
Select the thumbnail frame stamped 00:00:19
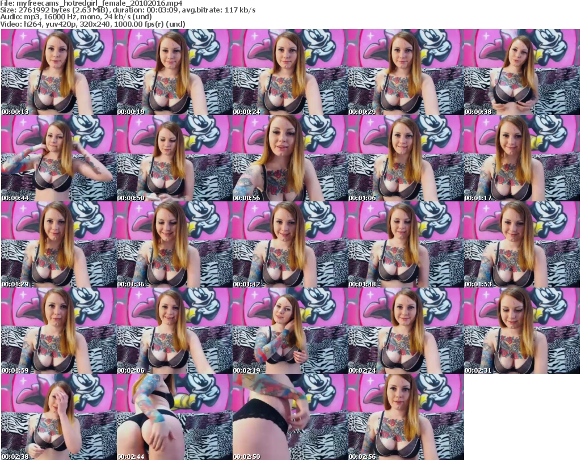pyautogui.click(x=175, y=72)
